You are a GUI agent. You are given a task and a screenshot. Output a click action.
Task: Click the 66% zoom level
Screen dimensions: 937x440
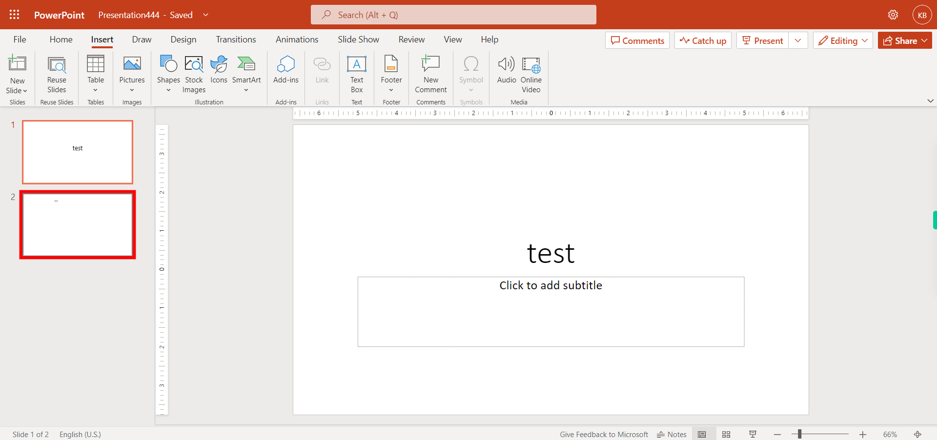890,434
